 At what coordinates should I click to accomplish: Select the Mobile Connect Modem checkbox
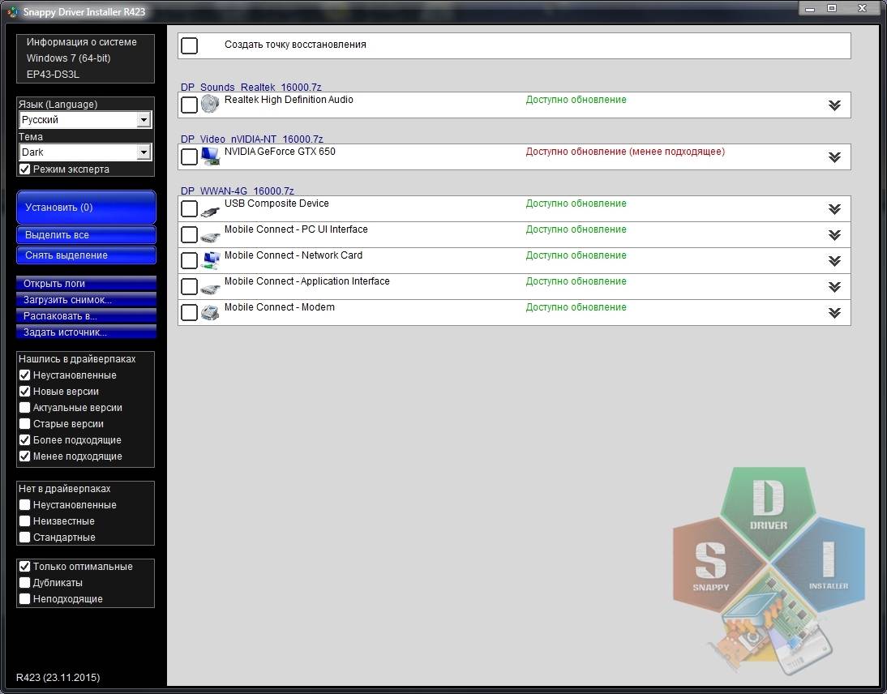[189, 313]
